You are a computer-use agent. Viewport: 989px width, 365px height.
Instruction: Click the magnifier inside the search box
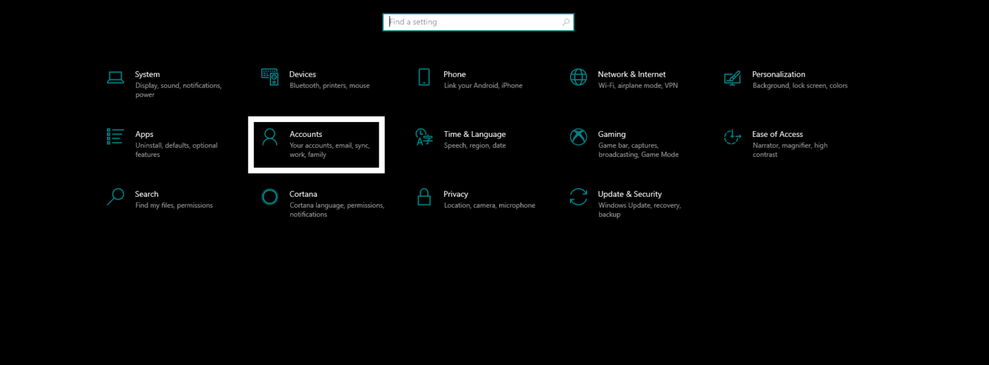click(x=565, y=22)
